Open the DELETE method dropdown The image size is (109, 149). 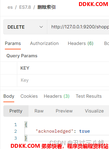click(25, 27)
